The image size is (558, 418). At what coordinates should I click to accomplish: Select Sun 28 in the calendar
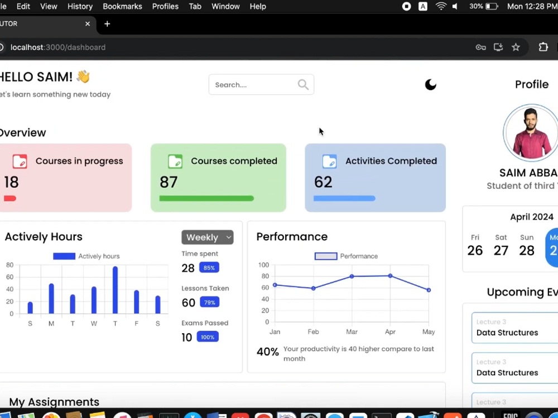(527, 245)
